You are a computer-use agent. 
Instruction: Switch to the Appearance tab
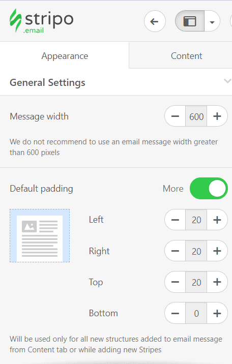pyautogui.click(x=65, y=56)
